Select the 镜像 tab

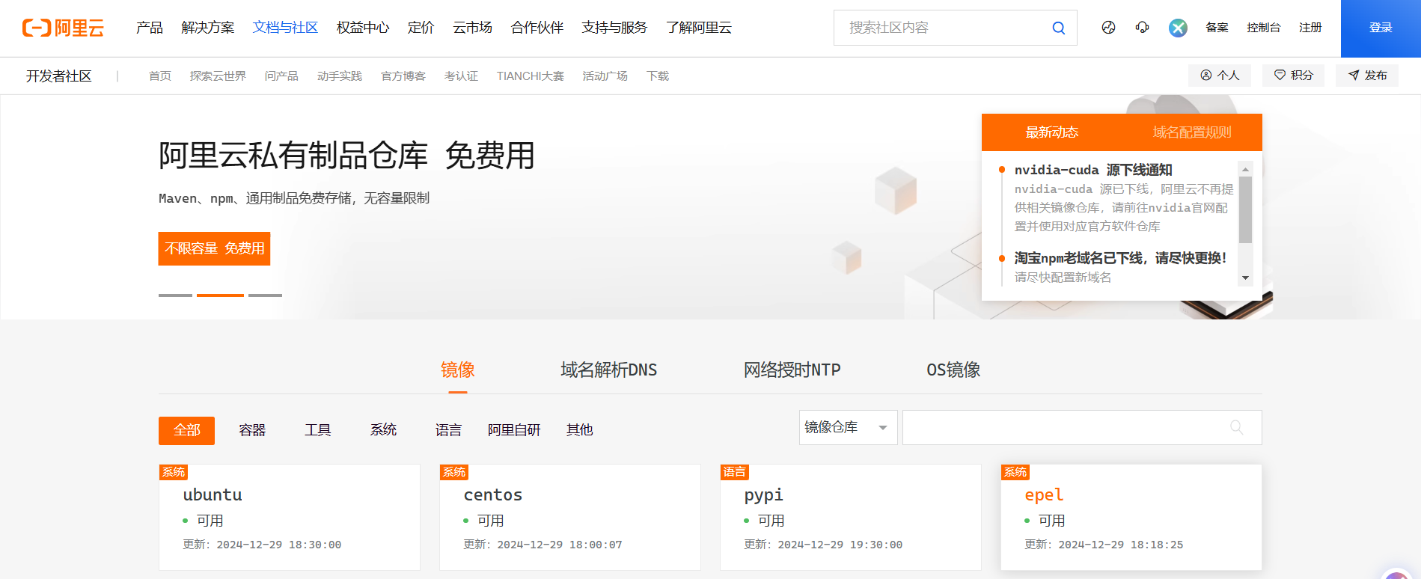point(458,370)
